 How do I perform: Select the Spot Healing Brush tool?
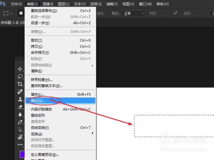(x=20, y=92)
